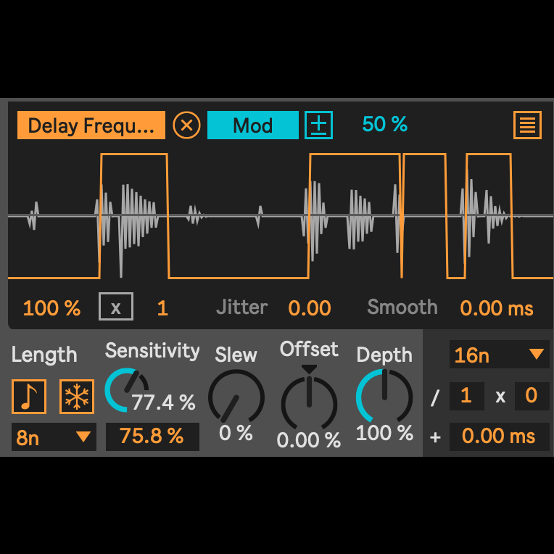Select the 75.8 % sensitivity value field
The height and width of the screenshot is (554, 554).
(152, 436)
